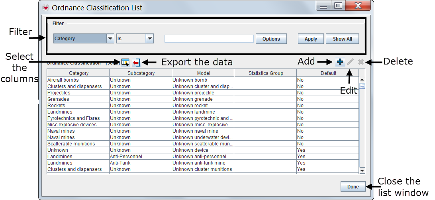
Task: Click the blue plus Add icon
Action: pyautogui.click(x=340, y=62)
